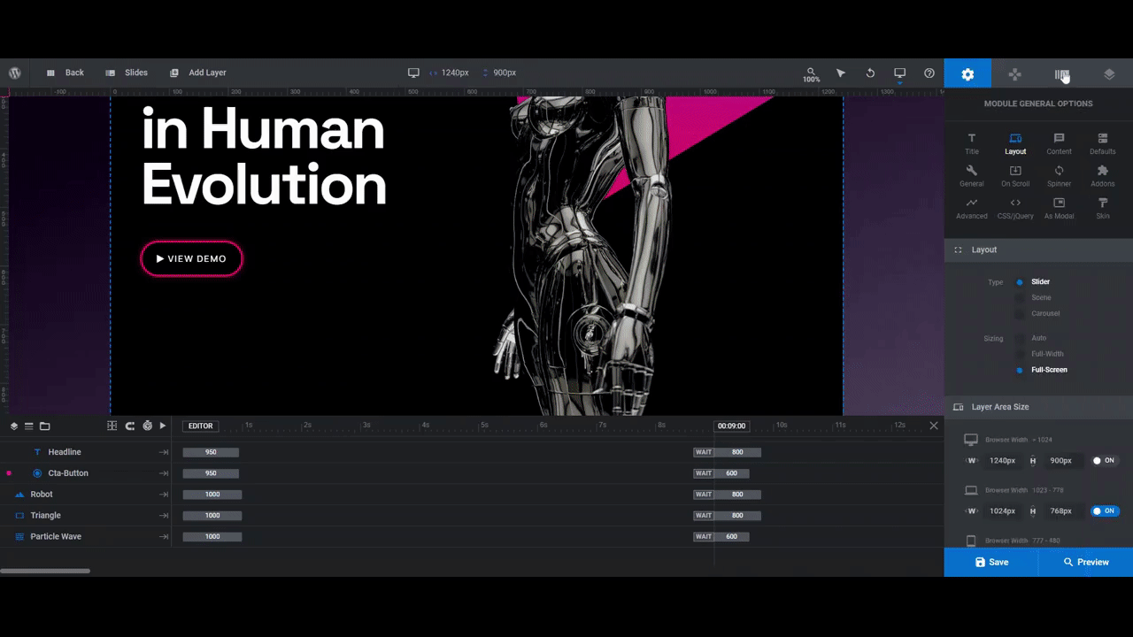Click the EDITOR timeline label
The width and height of the screenshot is (1133, 637).
click(201, 426)
